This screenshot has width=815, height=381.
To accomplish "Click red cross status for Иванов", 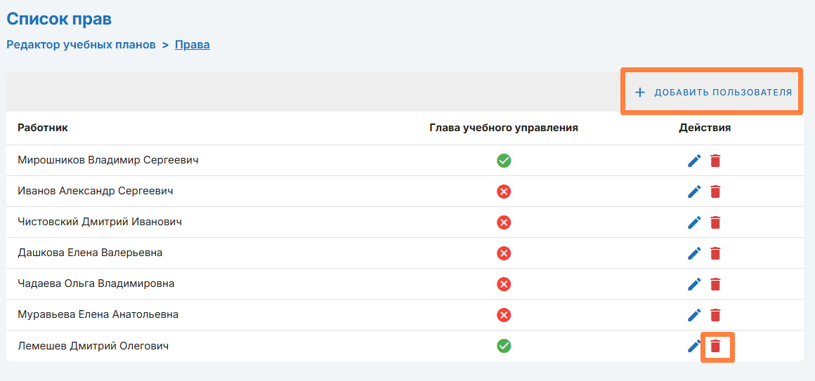I will (504, 192).
